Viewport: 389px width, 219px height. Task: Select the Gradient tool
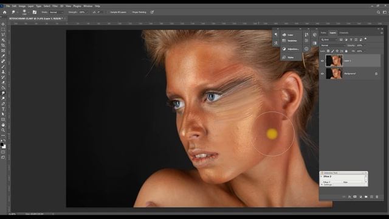(x=3, y=88)
